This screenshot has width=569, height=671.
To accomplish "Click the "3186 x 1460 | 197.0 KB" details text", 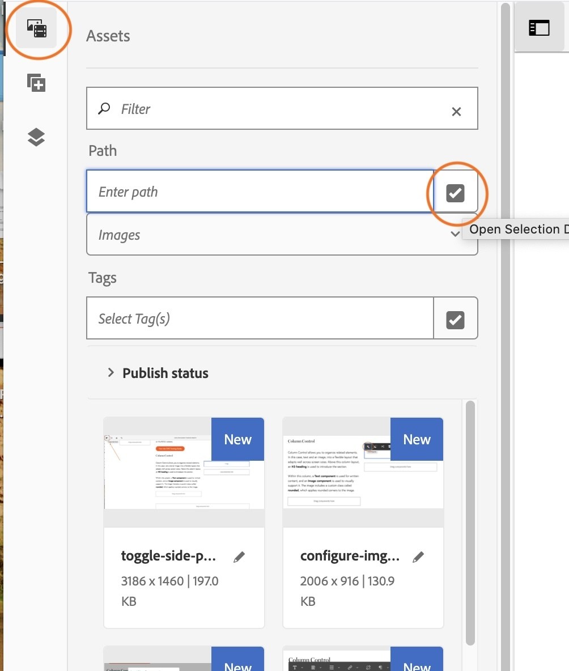I will pyautogui.click(x=170, y=591).
